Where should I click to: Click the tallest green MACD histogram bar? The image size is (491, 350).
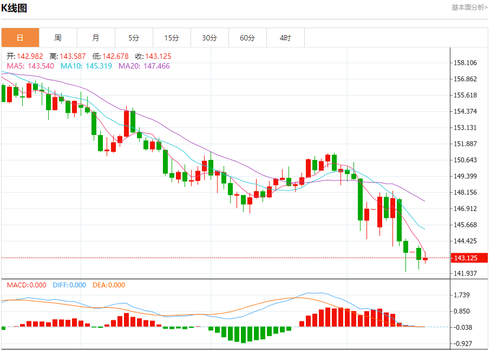243,335
